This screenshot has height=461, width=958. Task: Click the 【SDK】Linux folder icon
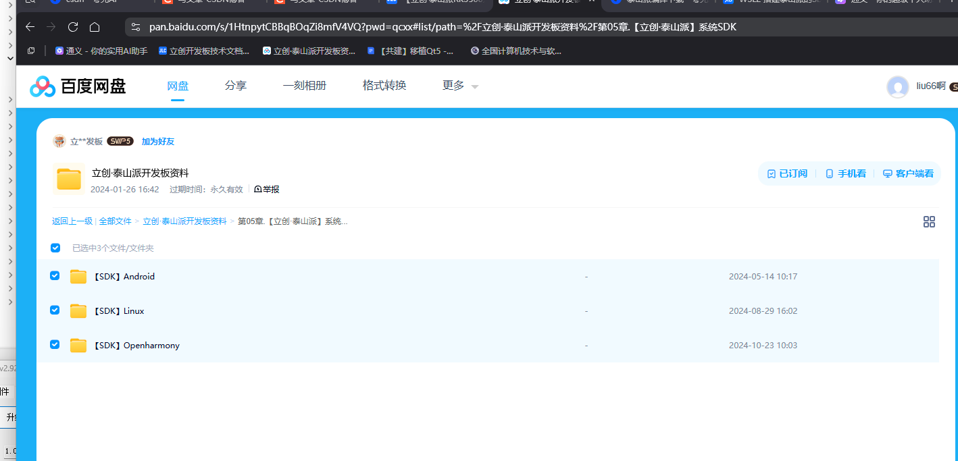78,311
